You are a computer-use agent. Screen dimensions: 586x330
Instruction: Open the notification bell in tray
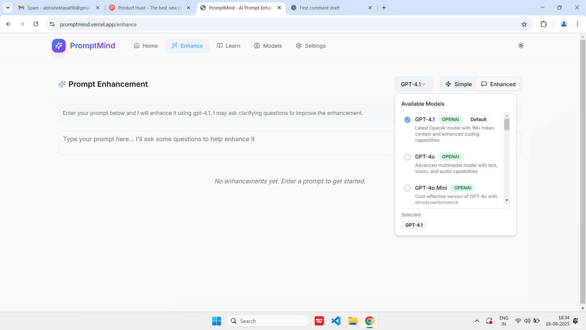[x=576, y=321]
